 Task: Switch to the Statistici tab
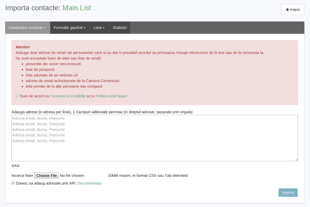pos(120,28)
